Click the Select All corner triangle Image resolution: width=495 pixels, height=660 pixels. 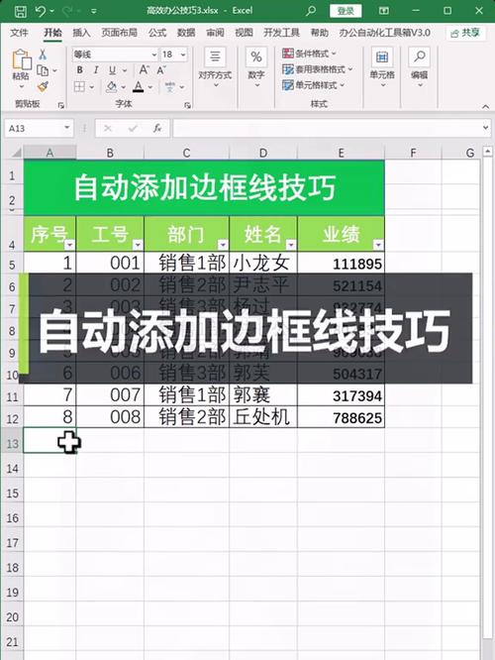pos(16,153)
